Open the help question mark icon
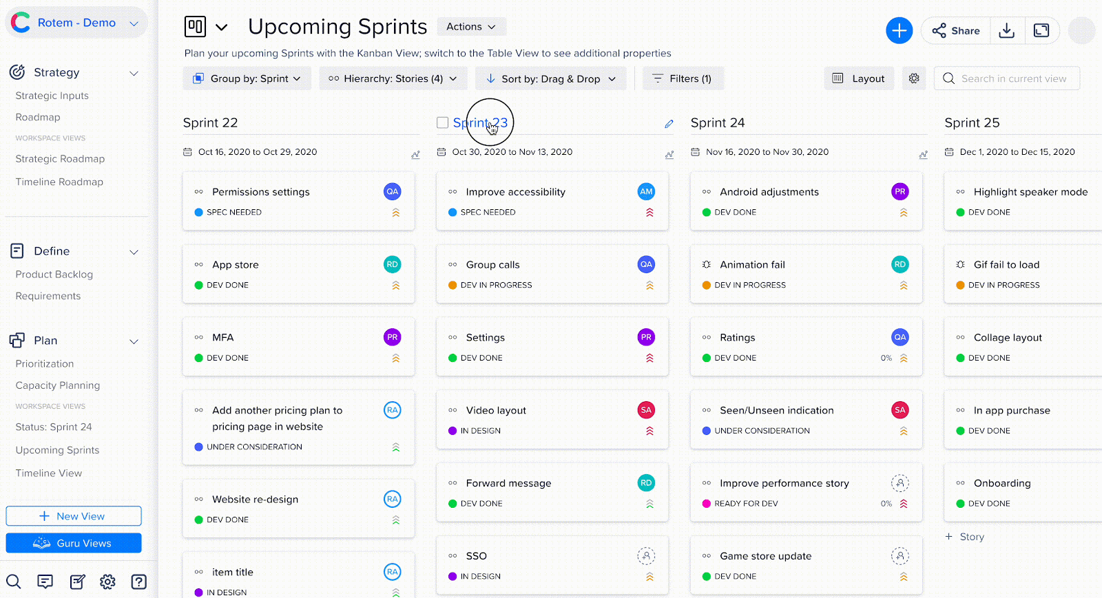The image size is (1102, 598). point(139,581)
